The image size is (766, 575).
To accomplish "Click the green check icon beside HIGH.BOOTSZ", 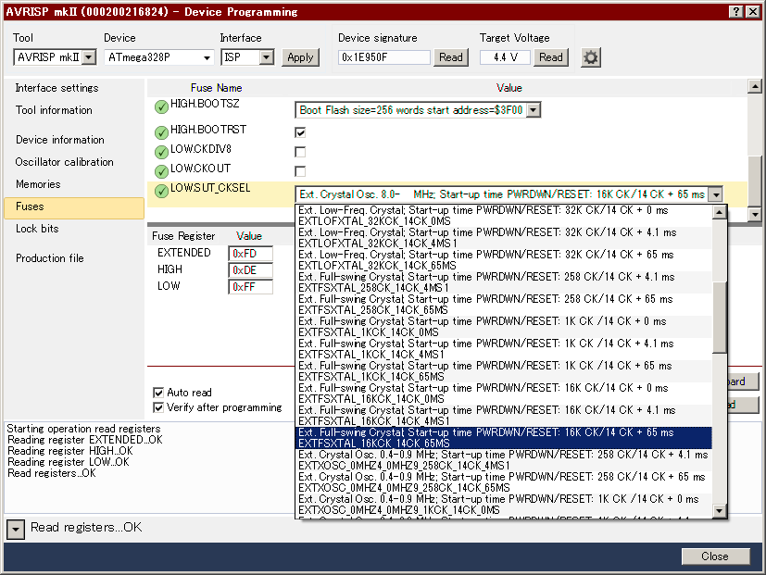I will [161, 106].
